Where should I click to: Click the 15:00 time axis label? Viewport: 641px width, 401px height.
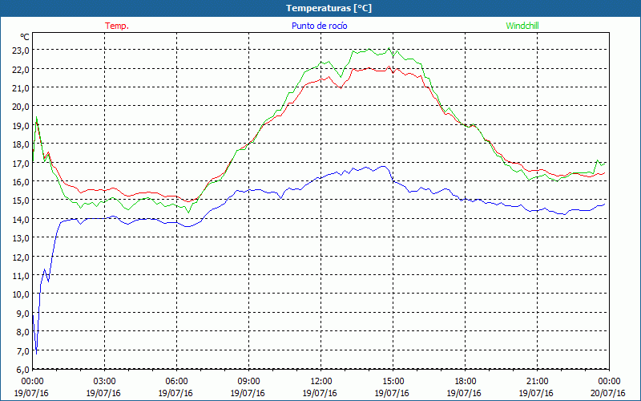pos(393,382)
